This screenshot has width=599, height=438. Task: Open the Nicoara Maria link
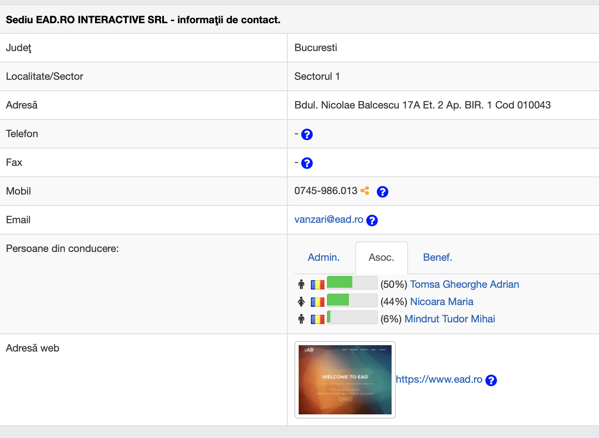441,302
